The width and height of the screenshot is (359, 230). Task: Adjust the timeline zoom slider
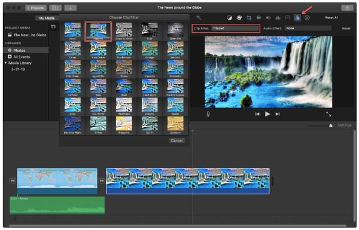coord(331,125)
